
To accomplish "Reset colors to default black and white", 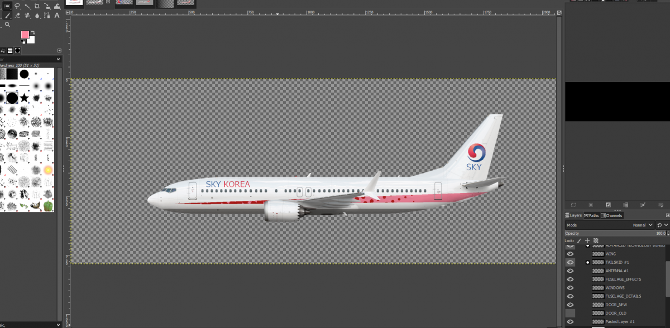I will (23, 41).
